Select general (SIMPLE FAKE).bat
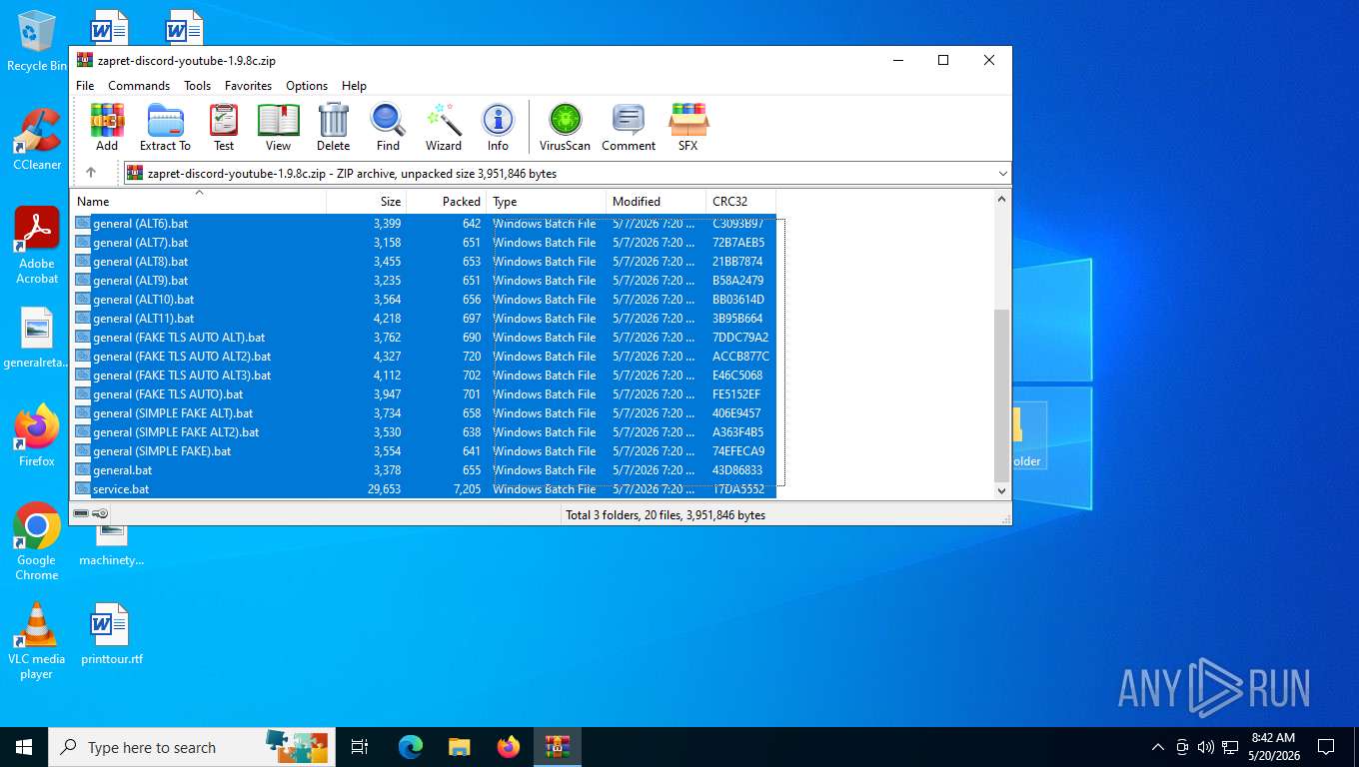The image size is (1359, 767). click(x=424, y=451)
